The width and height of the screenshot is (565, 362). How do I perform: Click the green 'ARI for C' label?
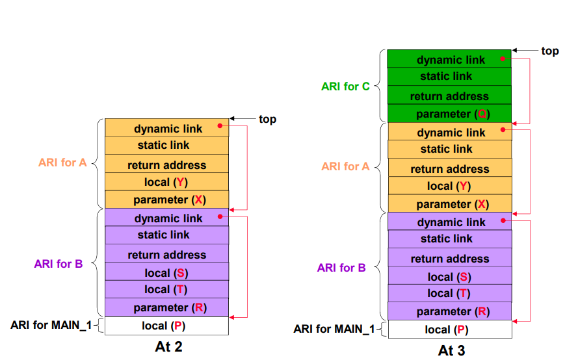pos(345,86)
